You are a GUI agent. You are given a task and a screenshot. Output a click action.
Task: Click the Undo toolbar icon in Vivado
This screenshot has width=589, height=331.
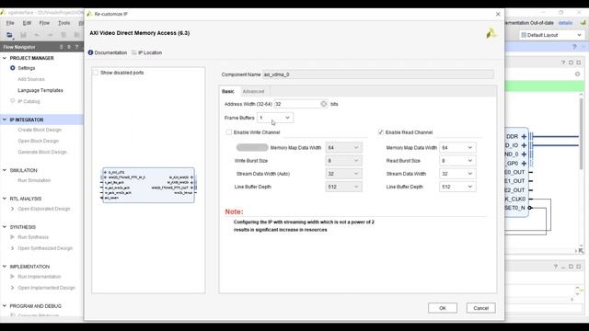[37, 35]
